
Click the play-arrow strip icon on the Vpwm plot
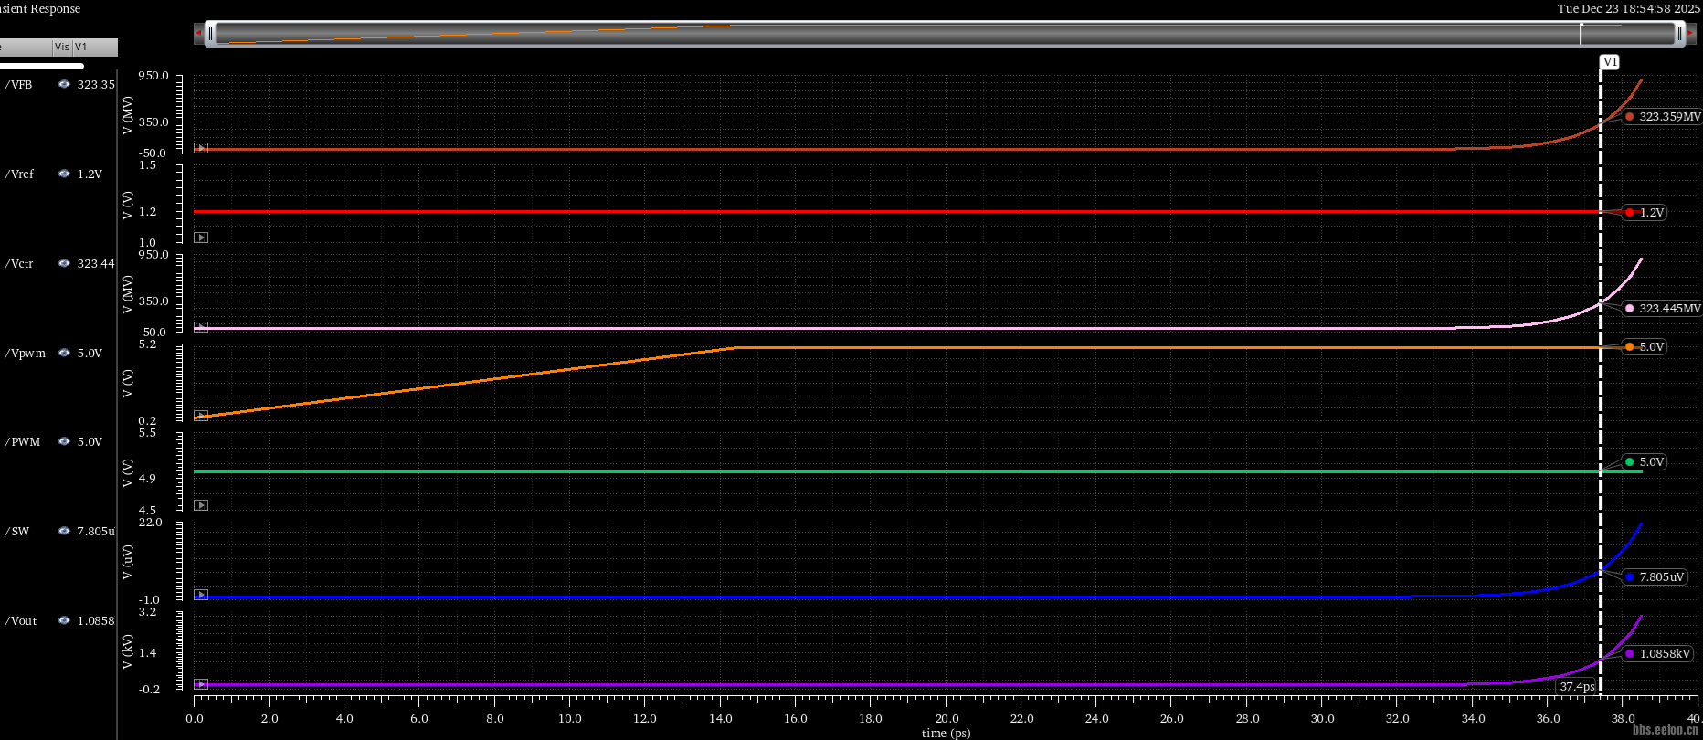click(201, 416)
